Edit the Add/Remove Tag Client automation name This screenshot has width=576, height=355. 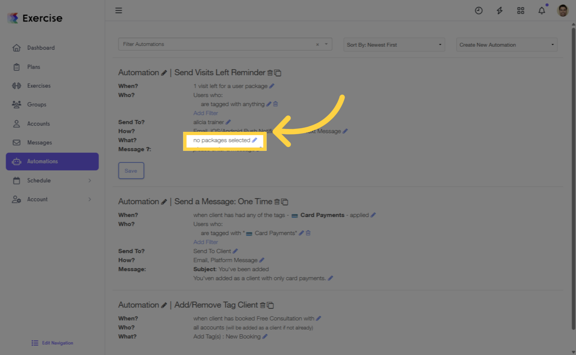pos(164,305)
